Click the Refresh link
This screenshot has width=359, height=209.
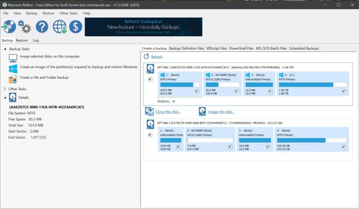click(x=157, y=57)
